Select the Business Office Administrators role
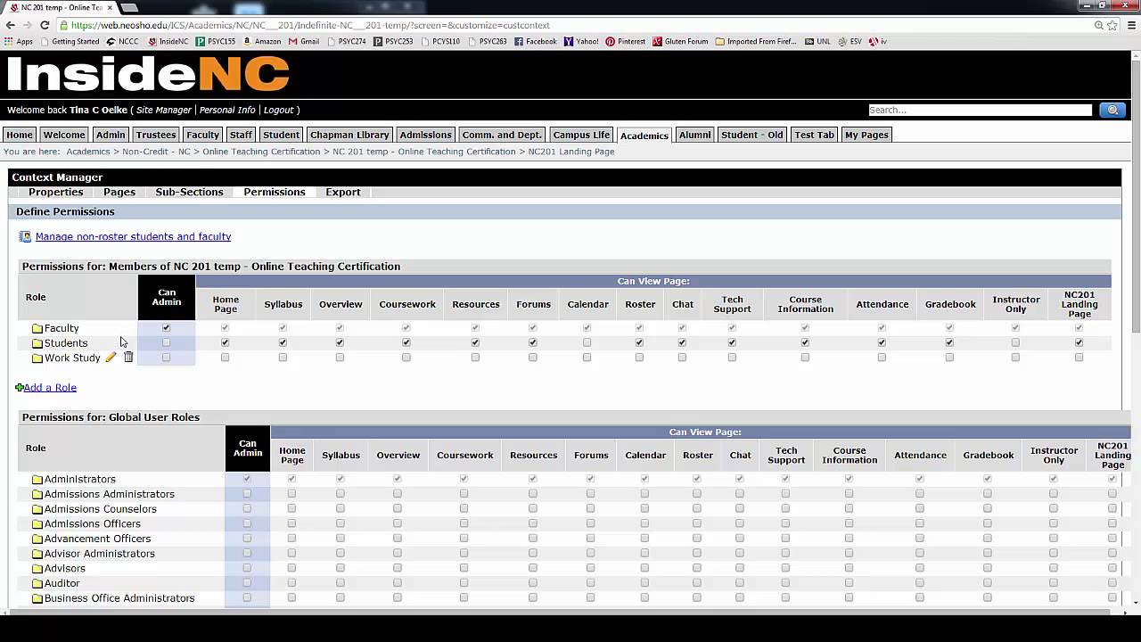Viewport: 1141px width, 642px height. click(119, 598)
